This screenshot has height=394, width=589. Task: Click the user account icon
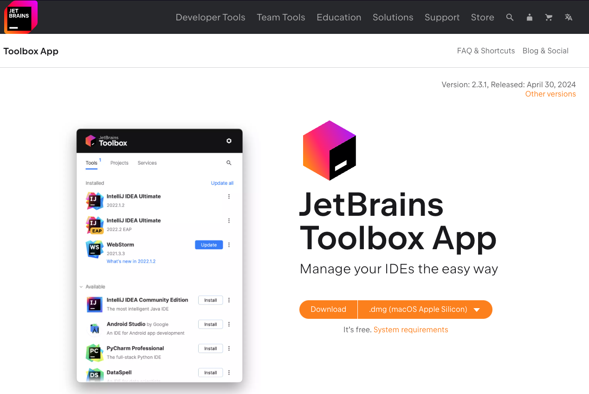coord(530,17)
